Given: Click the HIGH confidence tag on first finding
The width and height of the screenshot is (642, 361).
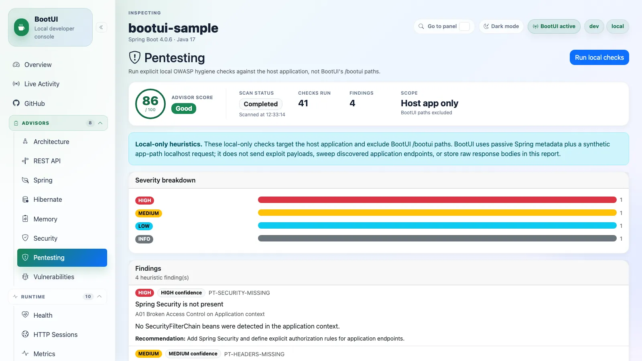Looking at the screenshot, I should tap(181, 293).
